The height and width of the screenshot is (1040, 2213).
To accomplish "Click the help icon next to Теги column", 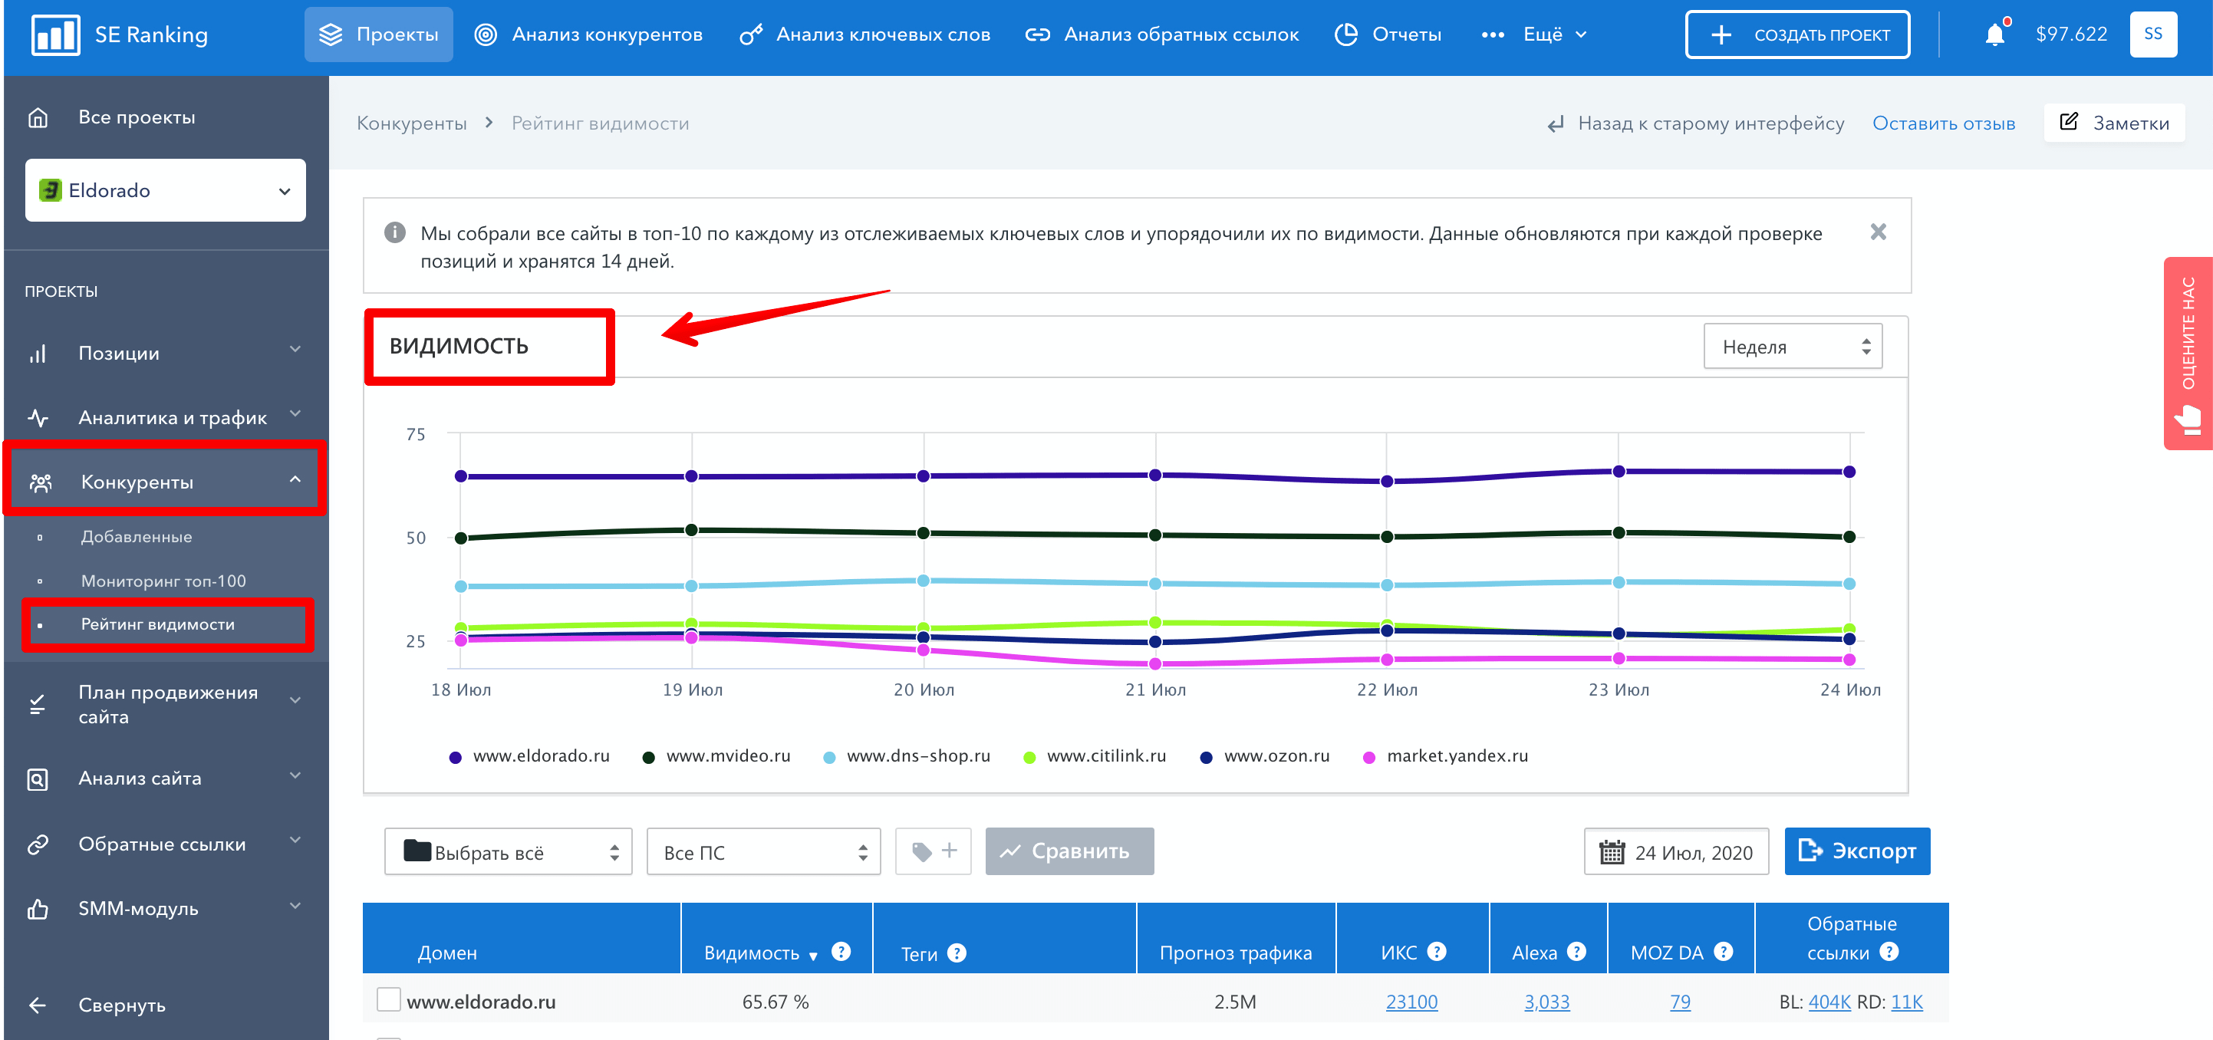I will [x=957, y=953].
